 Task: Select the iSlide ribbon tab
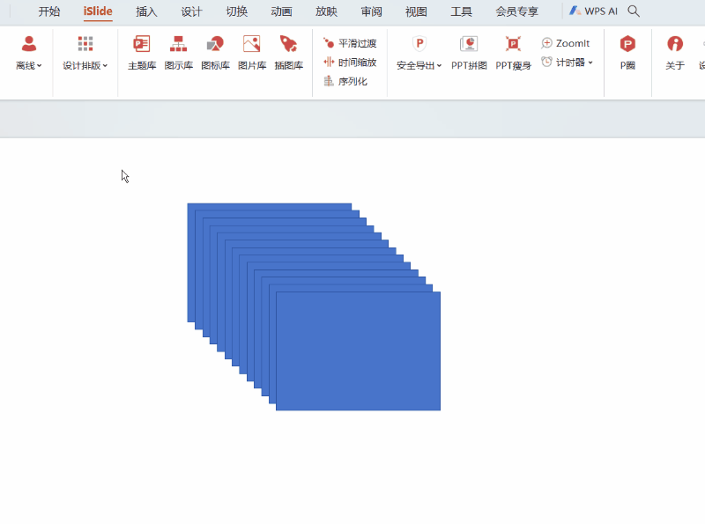click(98, 11)
